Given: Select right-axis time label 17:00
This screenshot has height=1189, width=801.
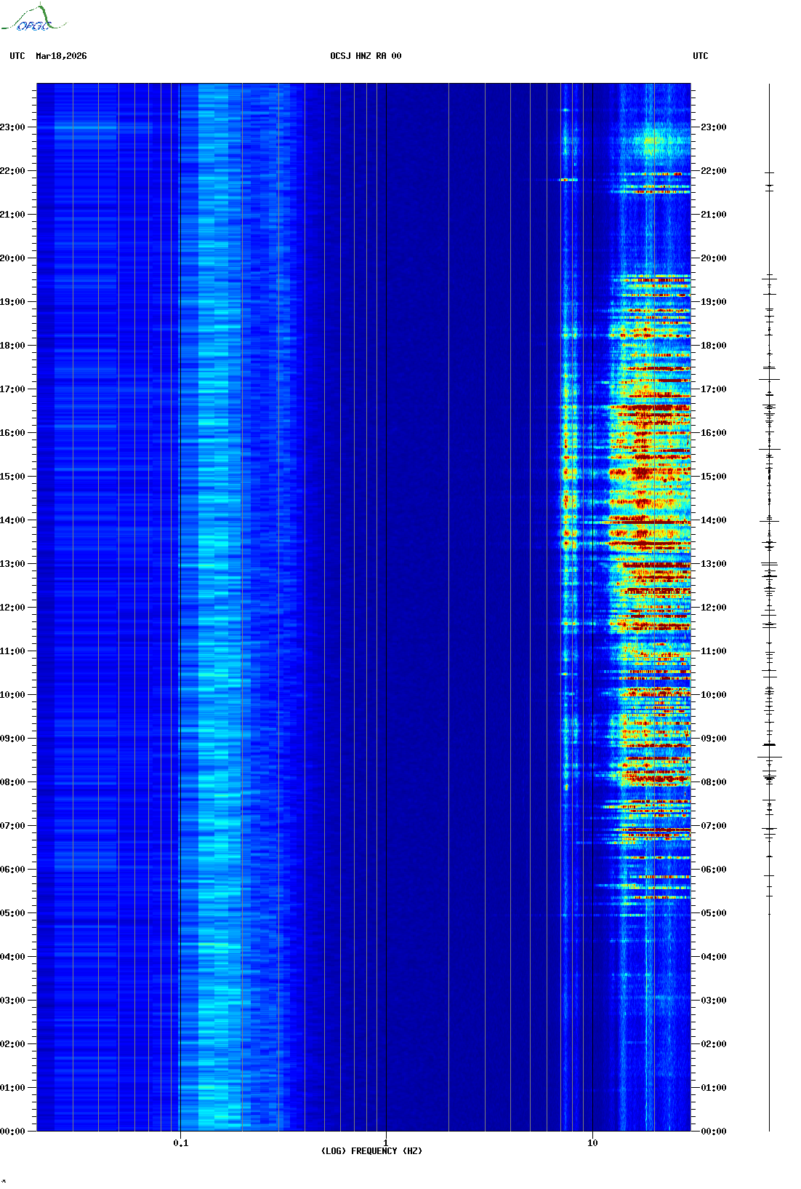Looking at the screenshot, I should click(x=714, y=389).
